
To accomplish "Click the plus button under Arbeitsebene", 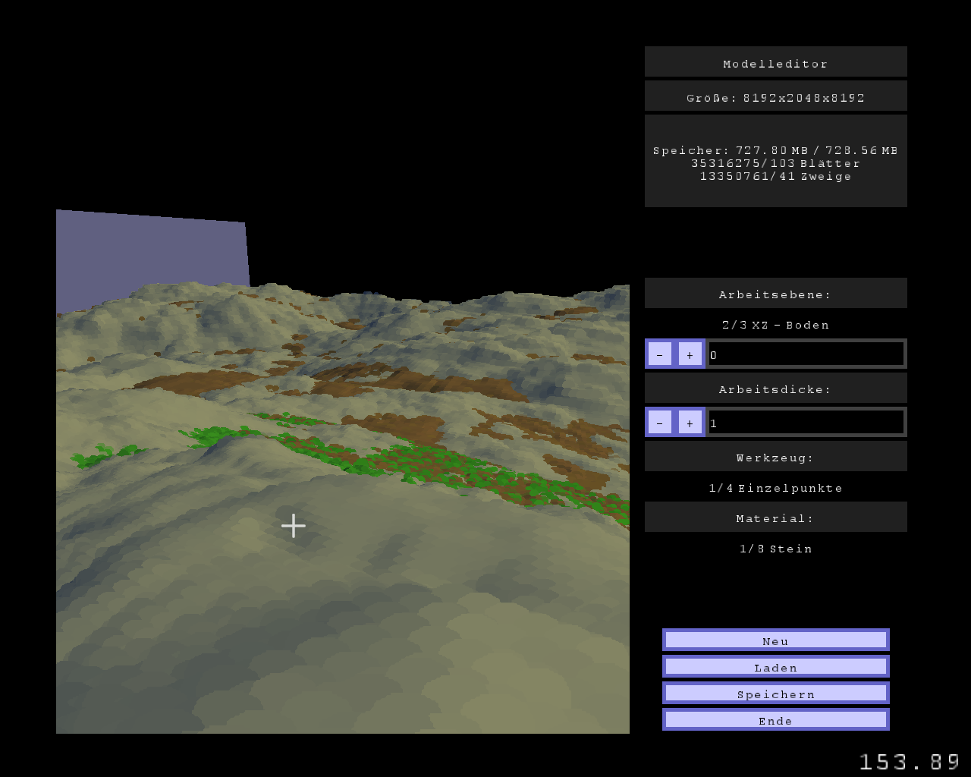I will 690,354.
